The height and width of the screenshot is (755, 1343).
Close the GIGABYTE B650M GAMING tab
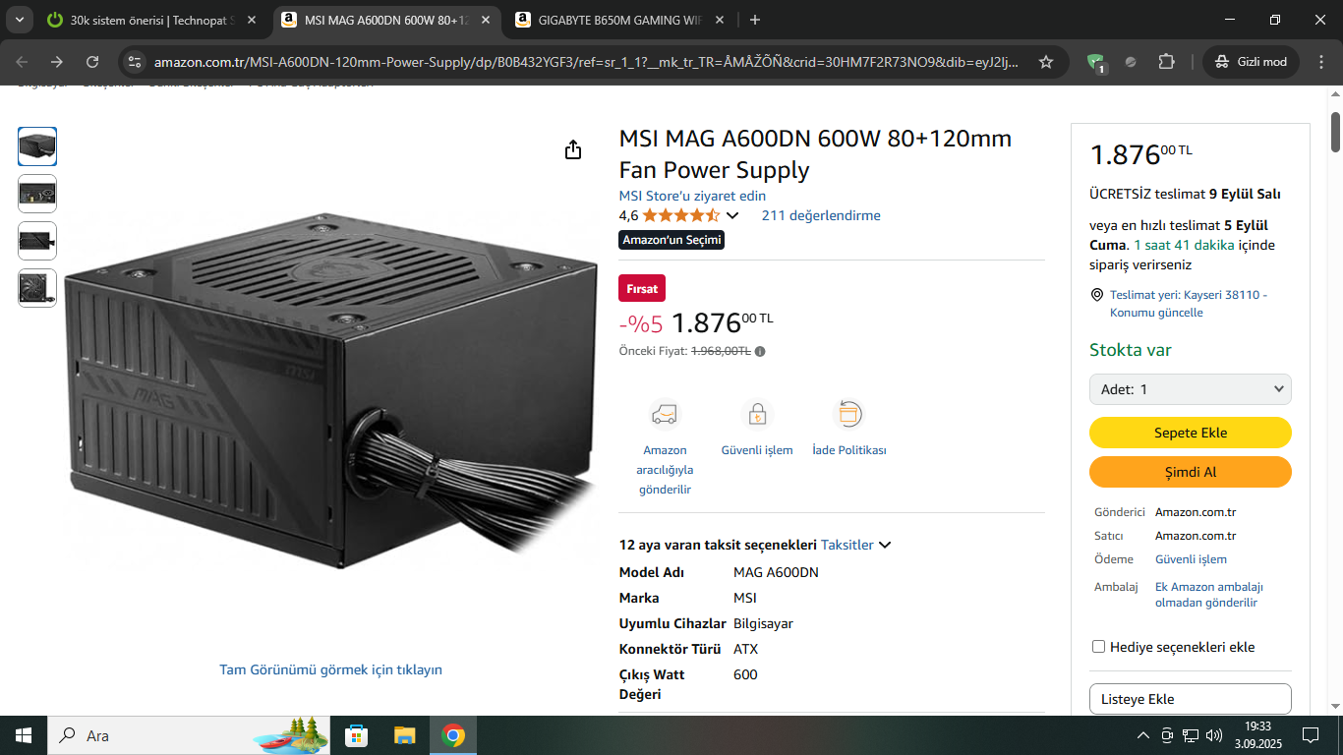click(x=720, y=20)
